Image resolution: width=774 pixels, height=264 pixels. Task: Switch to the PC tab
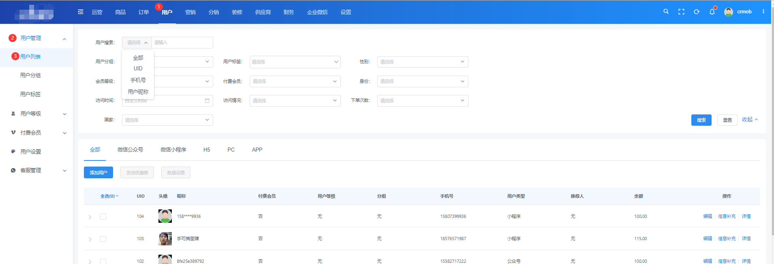click(x=231, y=150)
